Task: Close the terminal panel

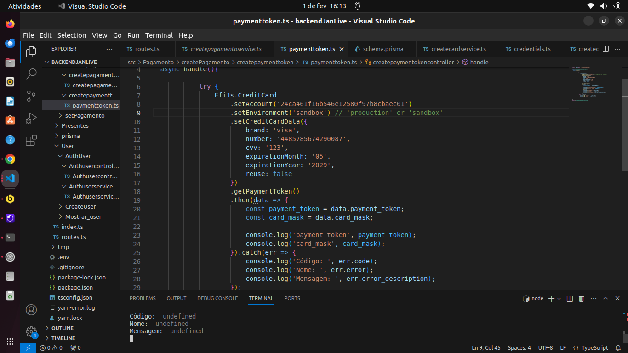Action: click(x=617, y=298)
